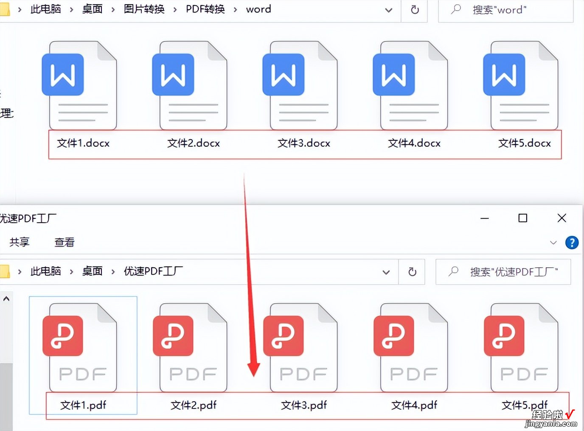Screen dimensions: 584x431
Task: Expand chevron after PDF转换 in path
Action: (x=235, y=10)
